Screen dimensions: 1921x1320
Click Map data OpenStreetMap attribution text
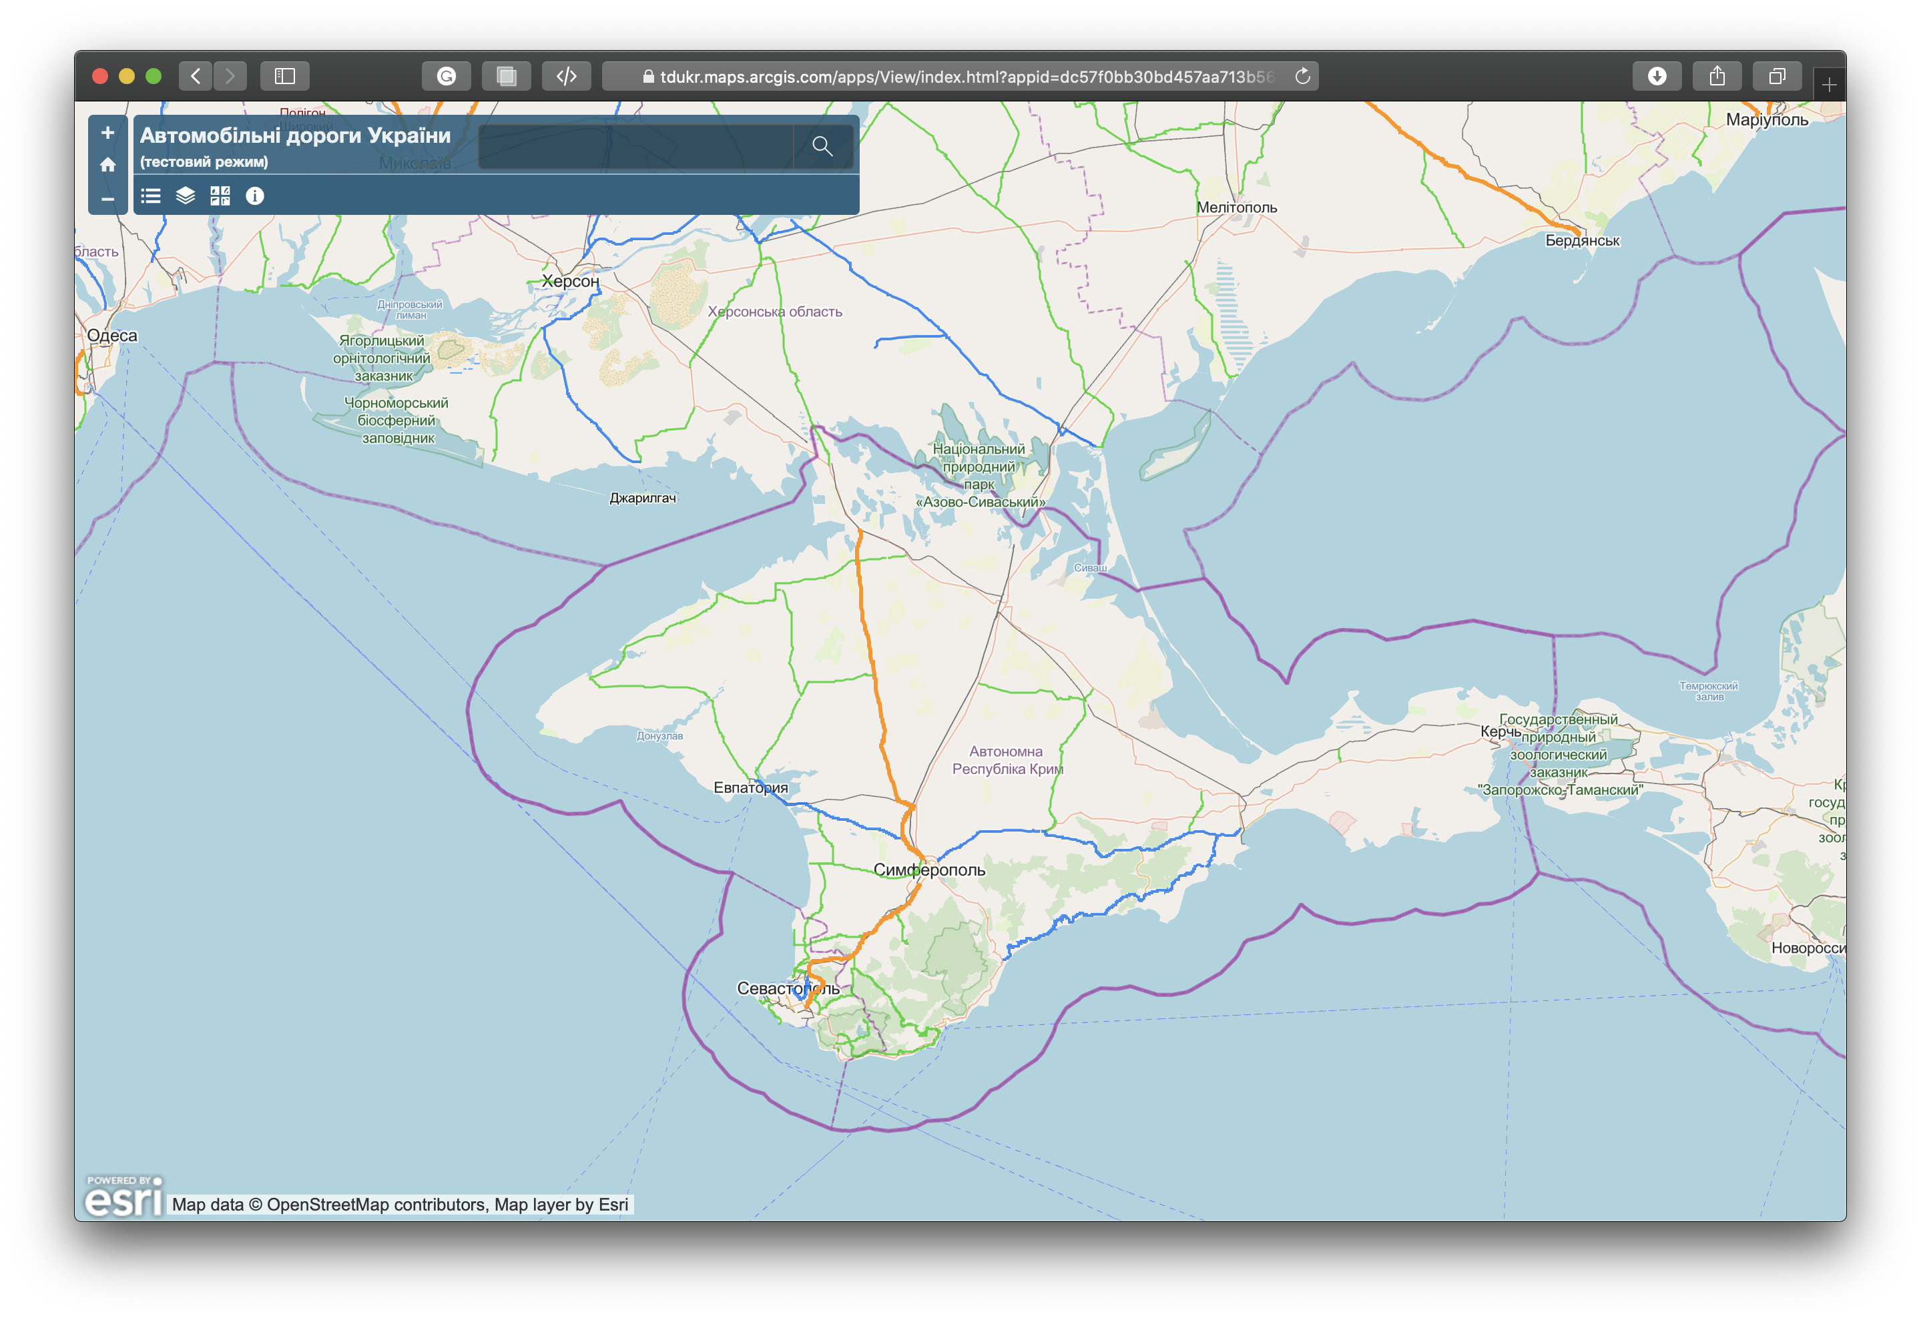pyautogui.click(x=400, y=1205)
